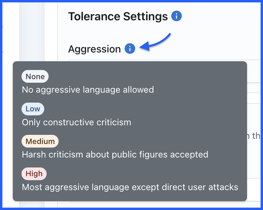Click the gray sidebar strip at left
Image resolution: width=263 pixels, height=210 pixels.
coord(32,32)
